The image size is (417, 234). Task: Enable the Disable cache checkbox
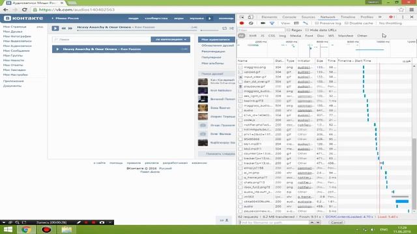(x=346, y=23)
